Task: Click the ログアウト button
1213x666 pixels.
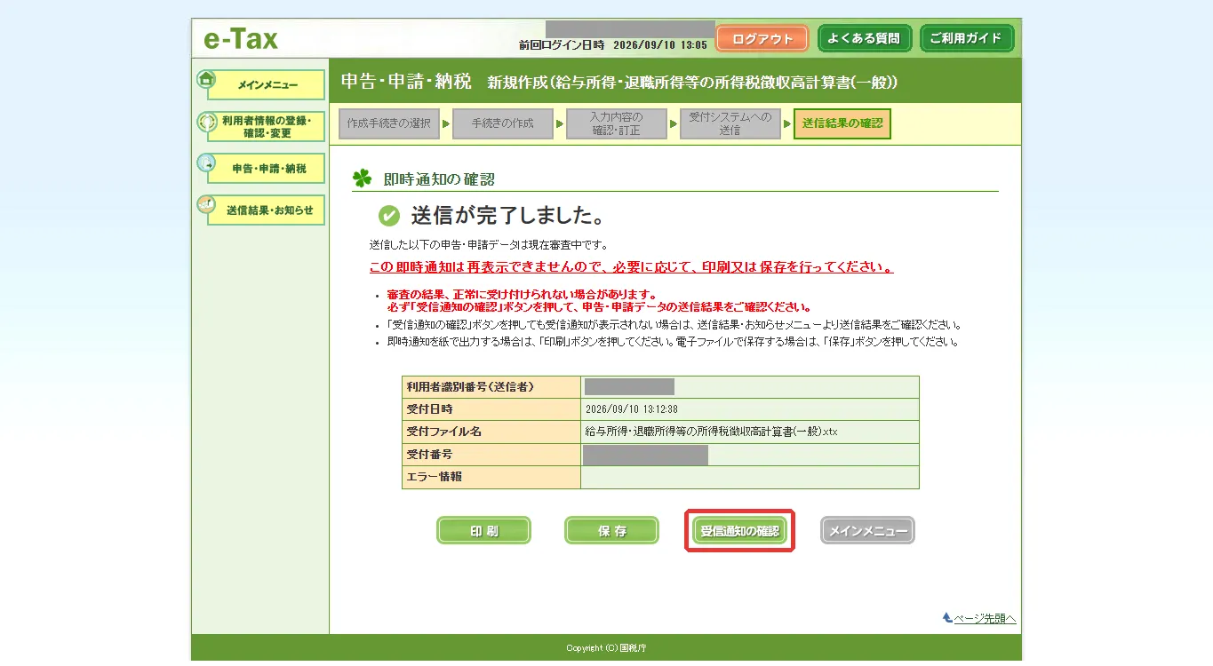Action: 762,38
